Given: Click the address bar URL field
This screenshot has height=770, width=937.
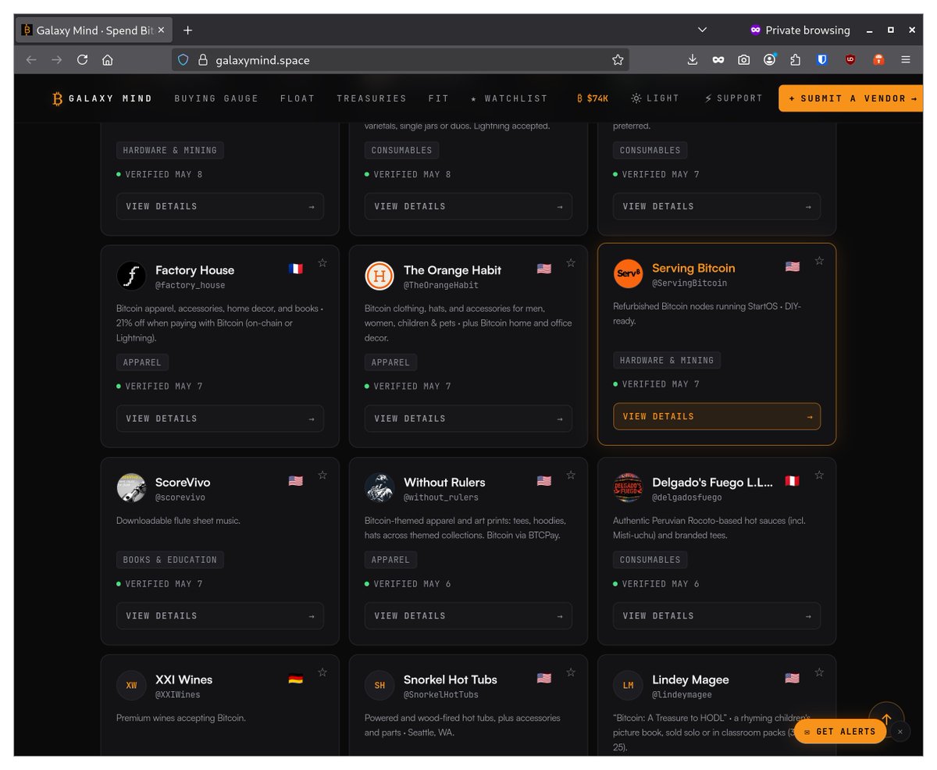Looking at the screenshot, I should [x=400, y=59].
